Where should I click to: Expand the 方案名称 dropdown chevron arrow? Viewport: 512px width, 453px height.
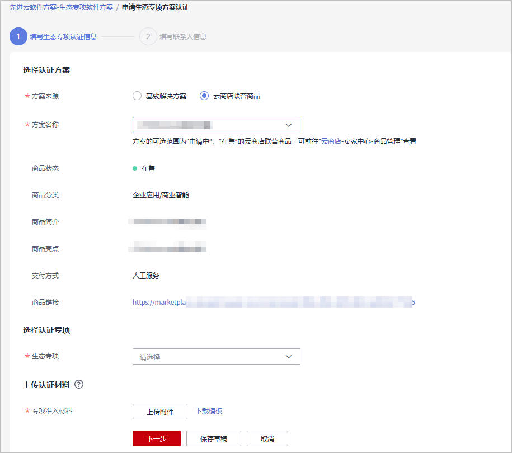(289, 125)
